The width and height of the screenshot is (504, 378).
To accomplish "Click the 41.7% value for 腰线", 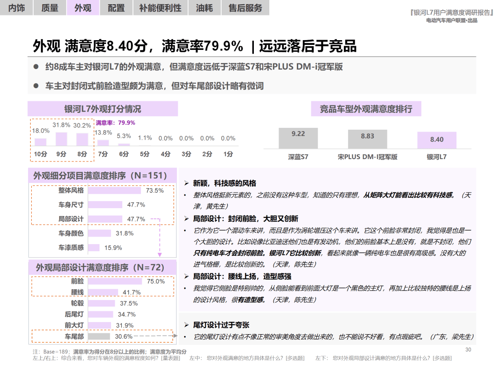I will pos(132,293).
